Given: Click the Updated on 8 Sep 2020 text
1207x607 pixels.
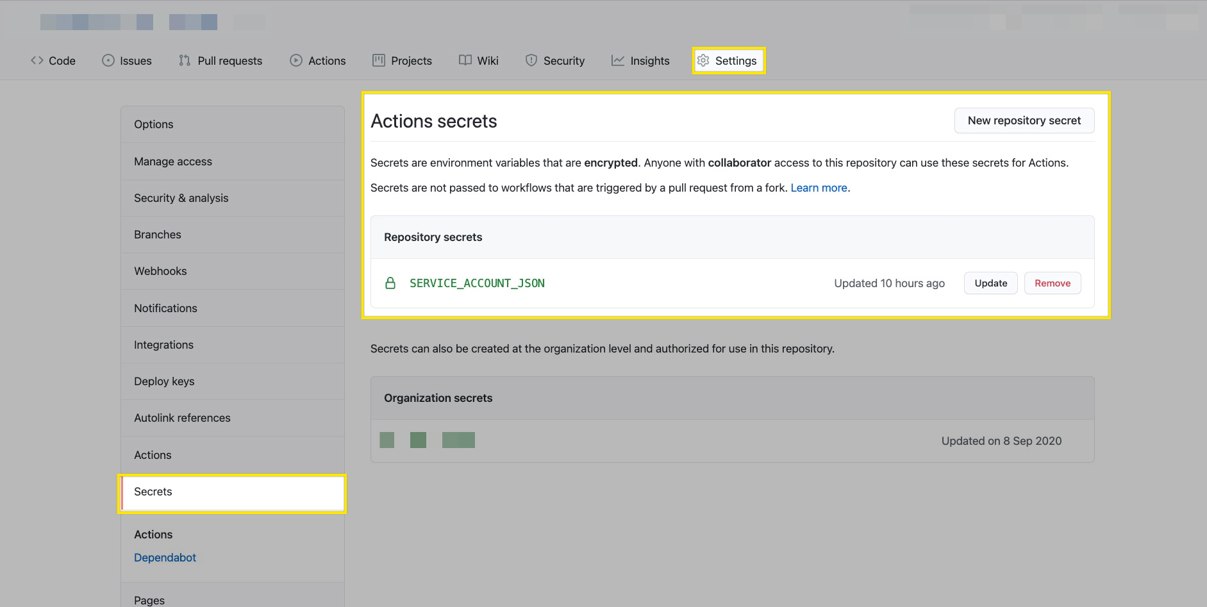Looking at the screenshot, I should click(1001, 441).
